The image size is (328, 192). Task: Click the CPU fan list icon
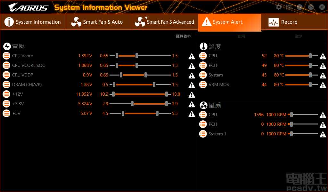tap(203, 115)
